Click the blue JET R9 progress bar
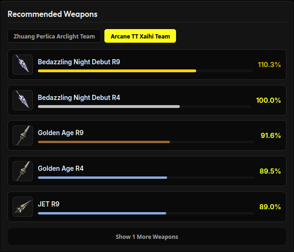Screen dimensions: 294x252 (x=102, y=214)
